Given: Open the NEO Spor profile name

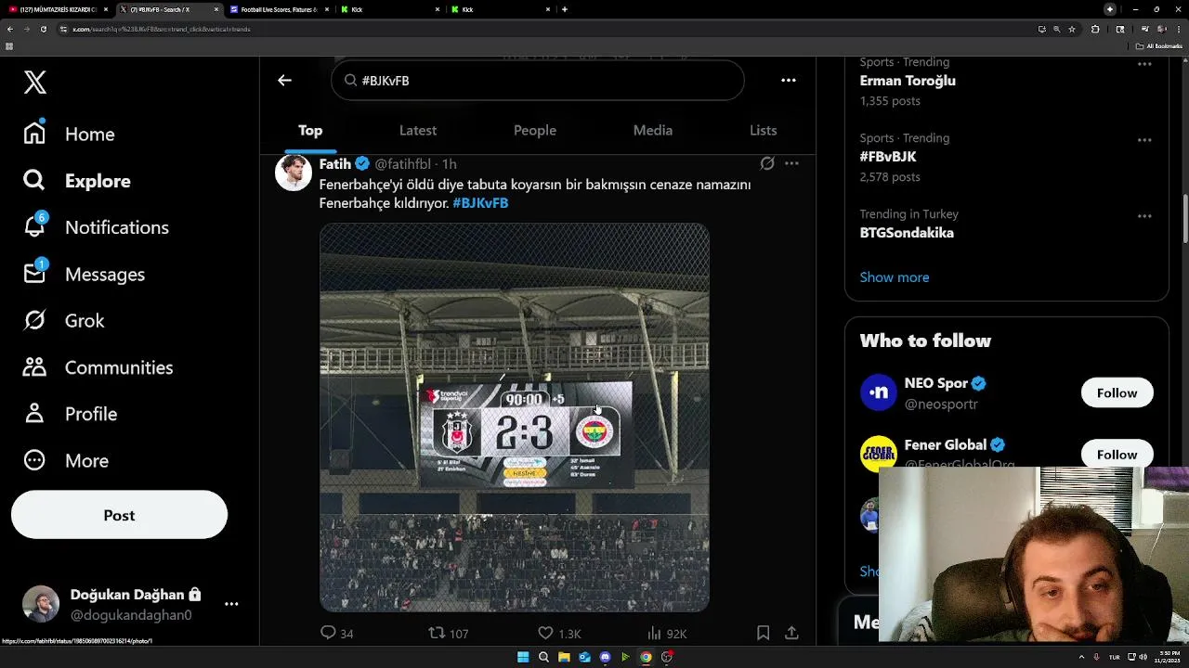Looking at the screenshot, I should point(936,383).
